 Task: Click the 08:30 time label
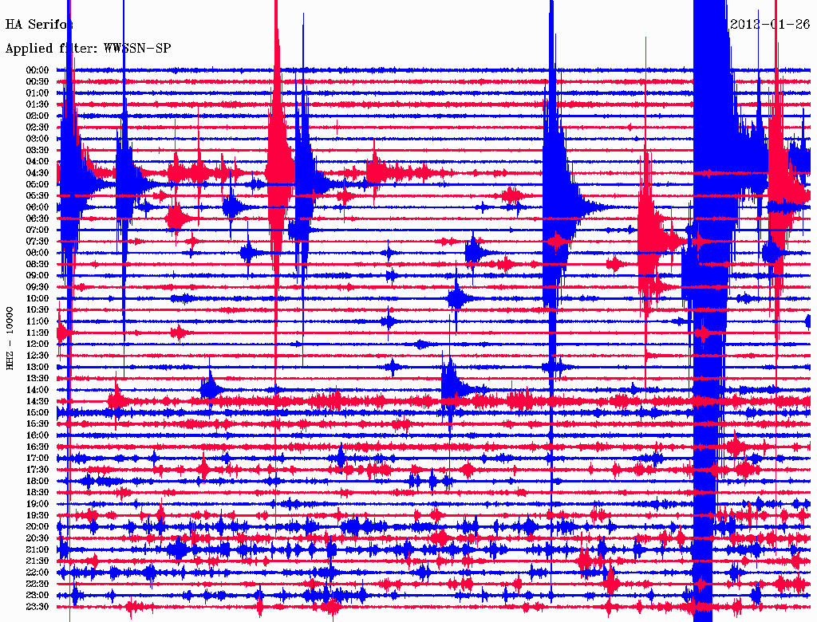tap(37, 264)
